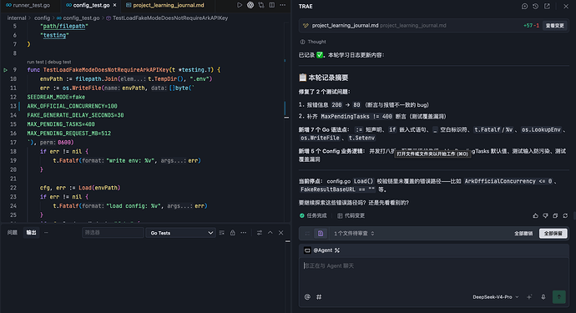Open Go Tests output channel dropdown
Viewport: 576px width, 313px height.
(181, 233)
